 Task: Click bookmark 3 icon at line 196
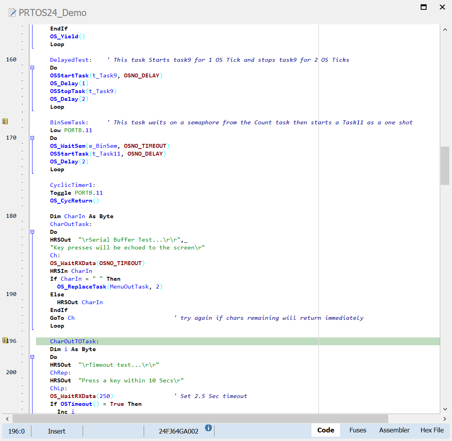pos(5,341)
